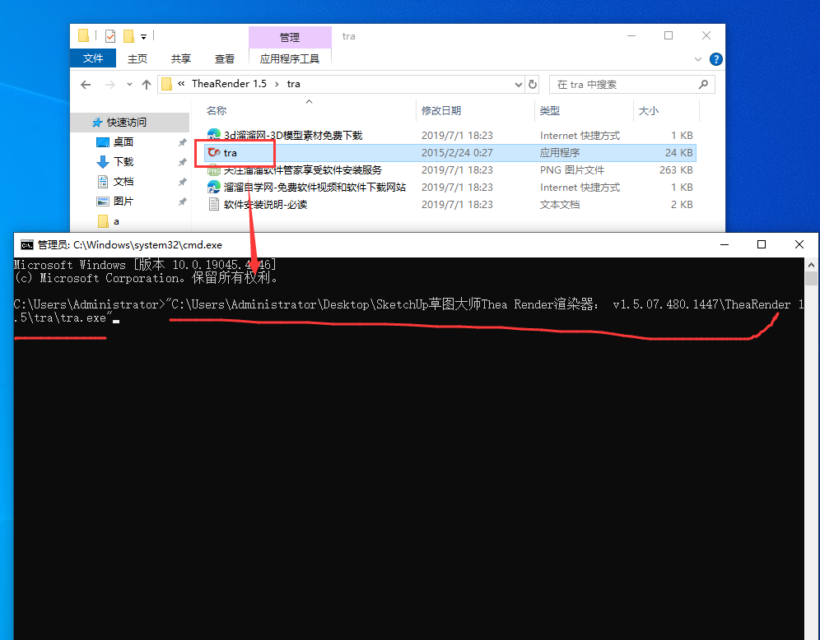Screen dimensions: 820x640
Task: Click the pin icon next to 文档
Action: coord(182,182)
